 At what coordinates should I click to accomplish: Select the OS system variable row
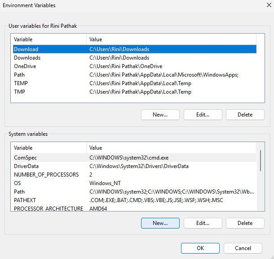click(x=18, y=183)
